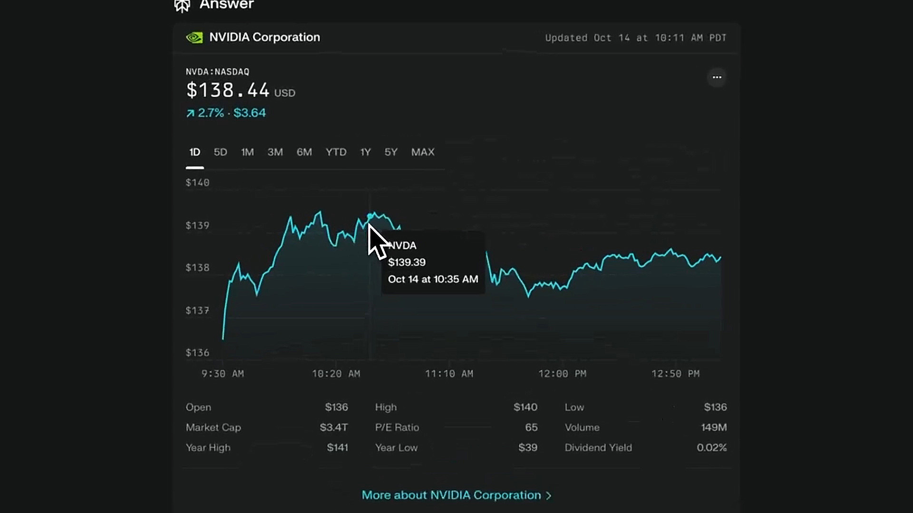The image size is (913, 513).
Task: Click the chevron after More about NVIDIA
Action: tap(549, 495)
